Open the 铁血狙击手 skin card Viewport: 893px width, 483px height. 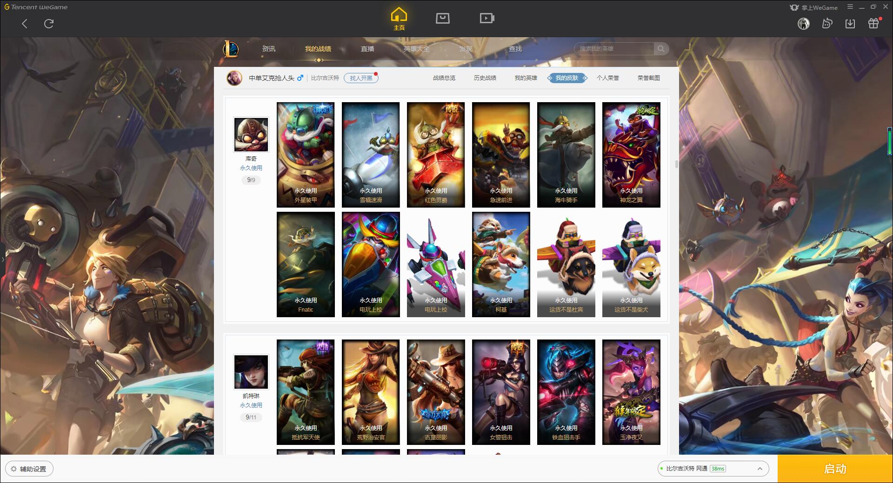point(566,392)
